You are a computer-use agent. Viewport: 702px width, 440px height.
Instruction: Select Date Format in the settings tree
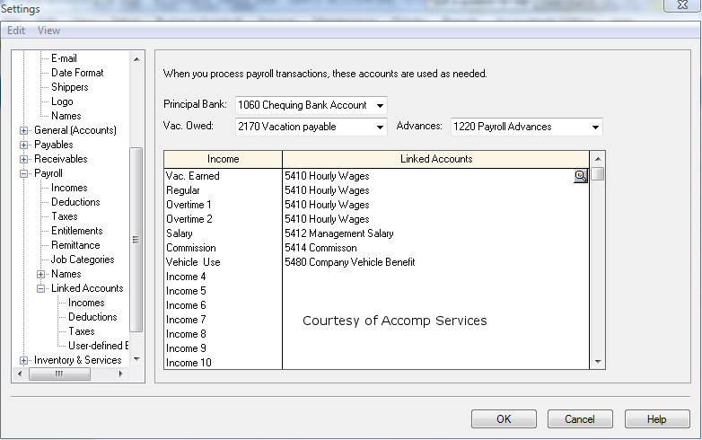[77, 73]
